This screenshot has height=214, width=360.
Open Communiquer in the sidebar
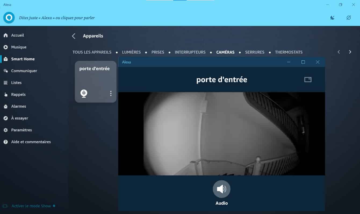tap(24, 71)
